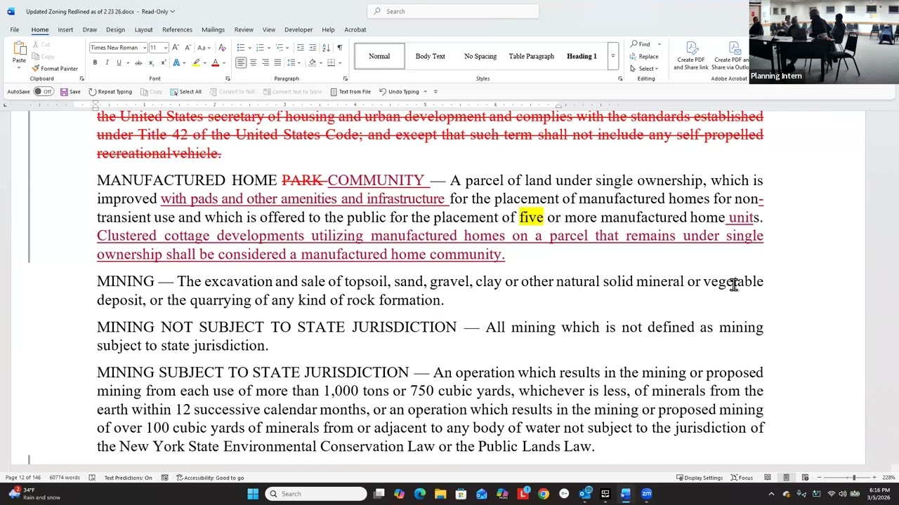Toggle Subscript formatting
The image size is (899, 505).
point(151,63)
